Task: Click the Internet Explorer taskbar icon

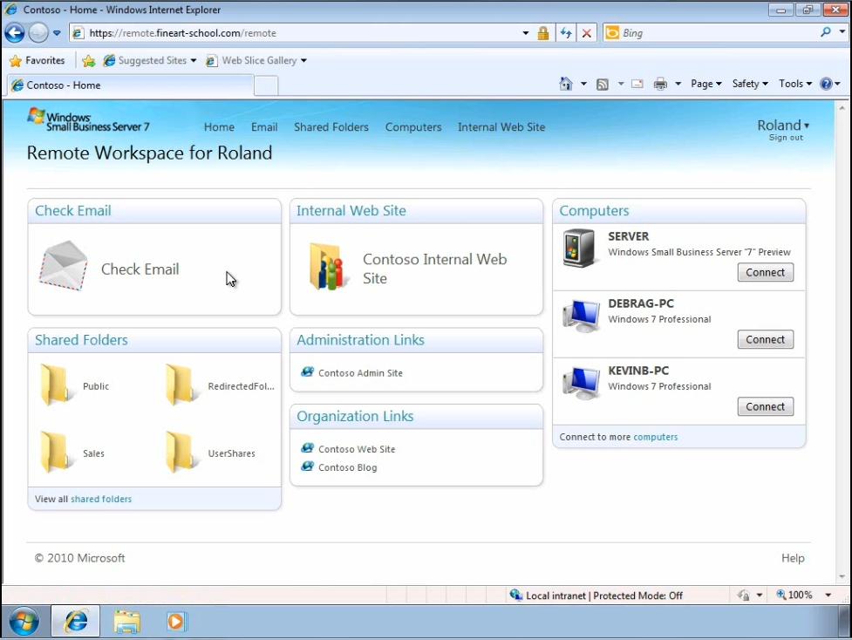Action: coord(76,622)
